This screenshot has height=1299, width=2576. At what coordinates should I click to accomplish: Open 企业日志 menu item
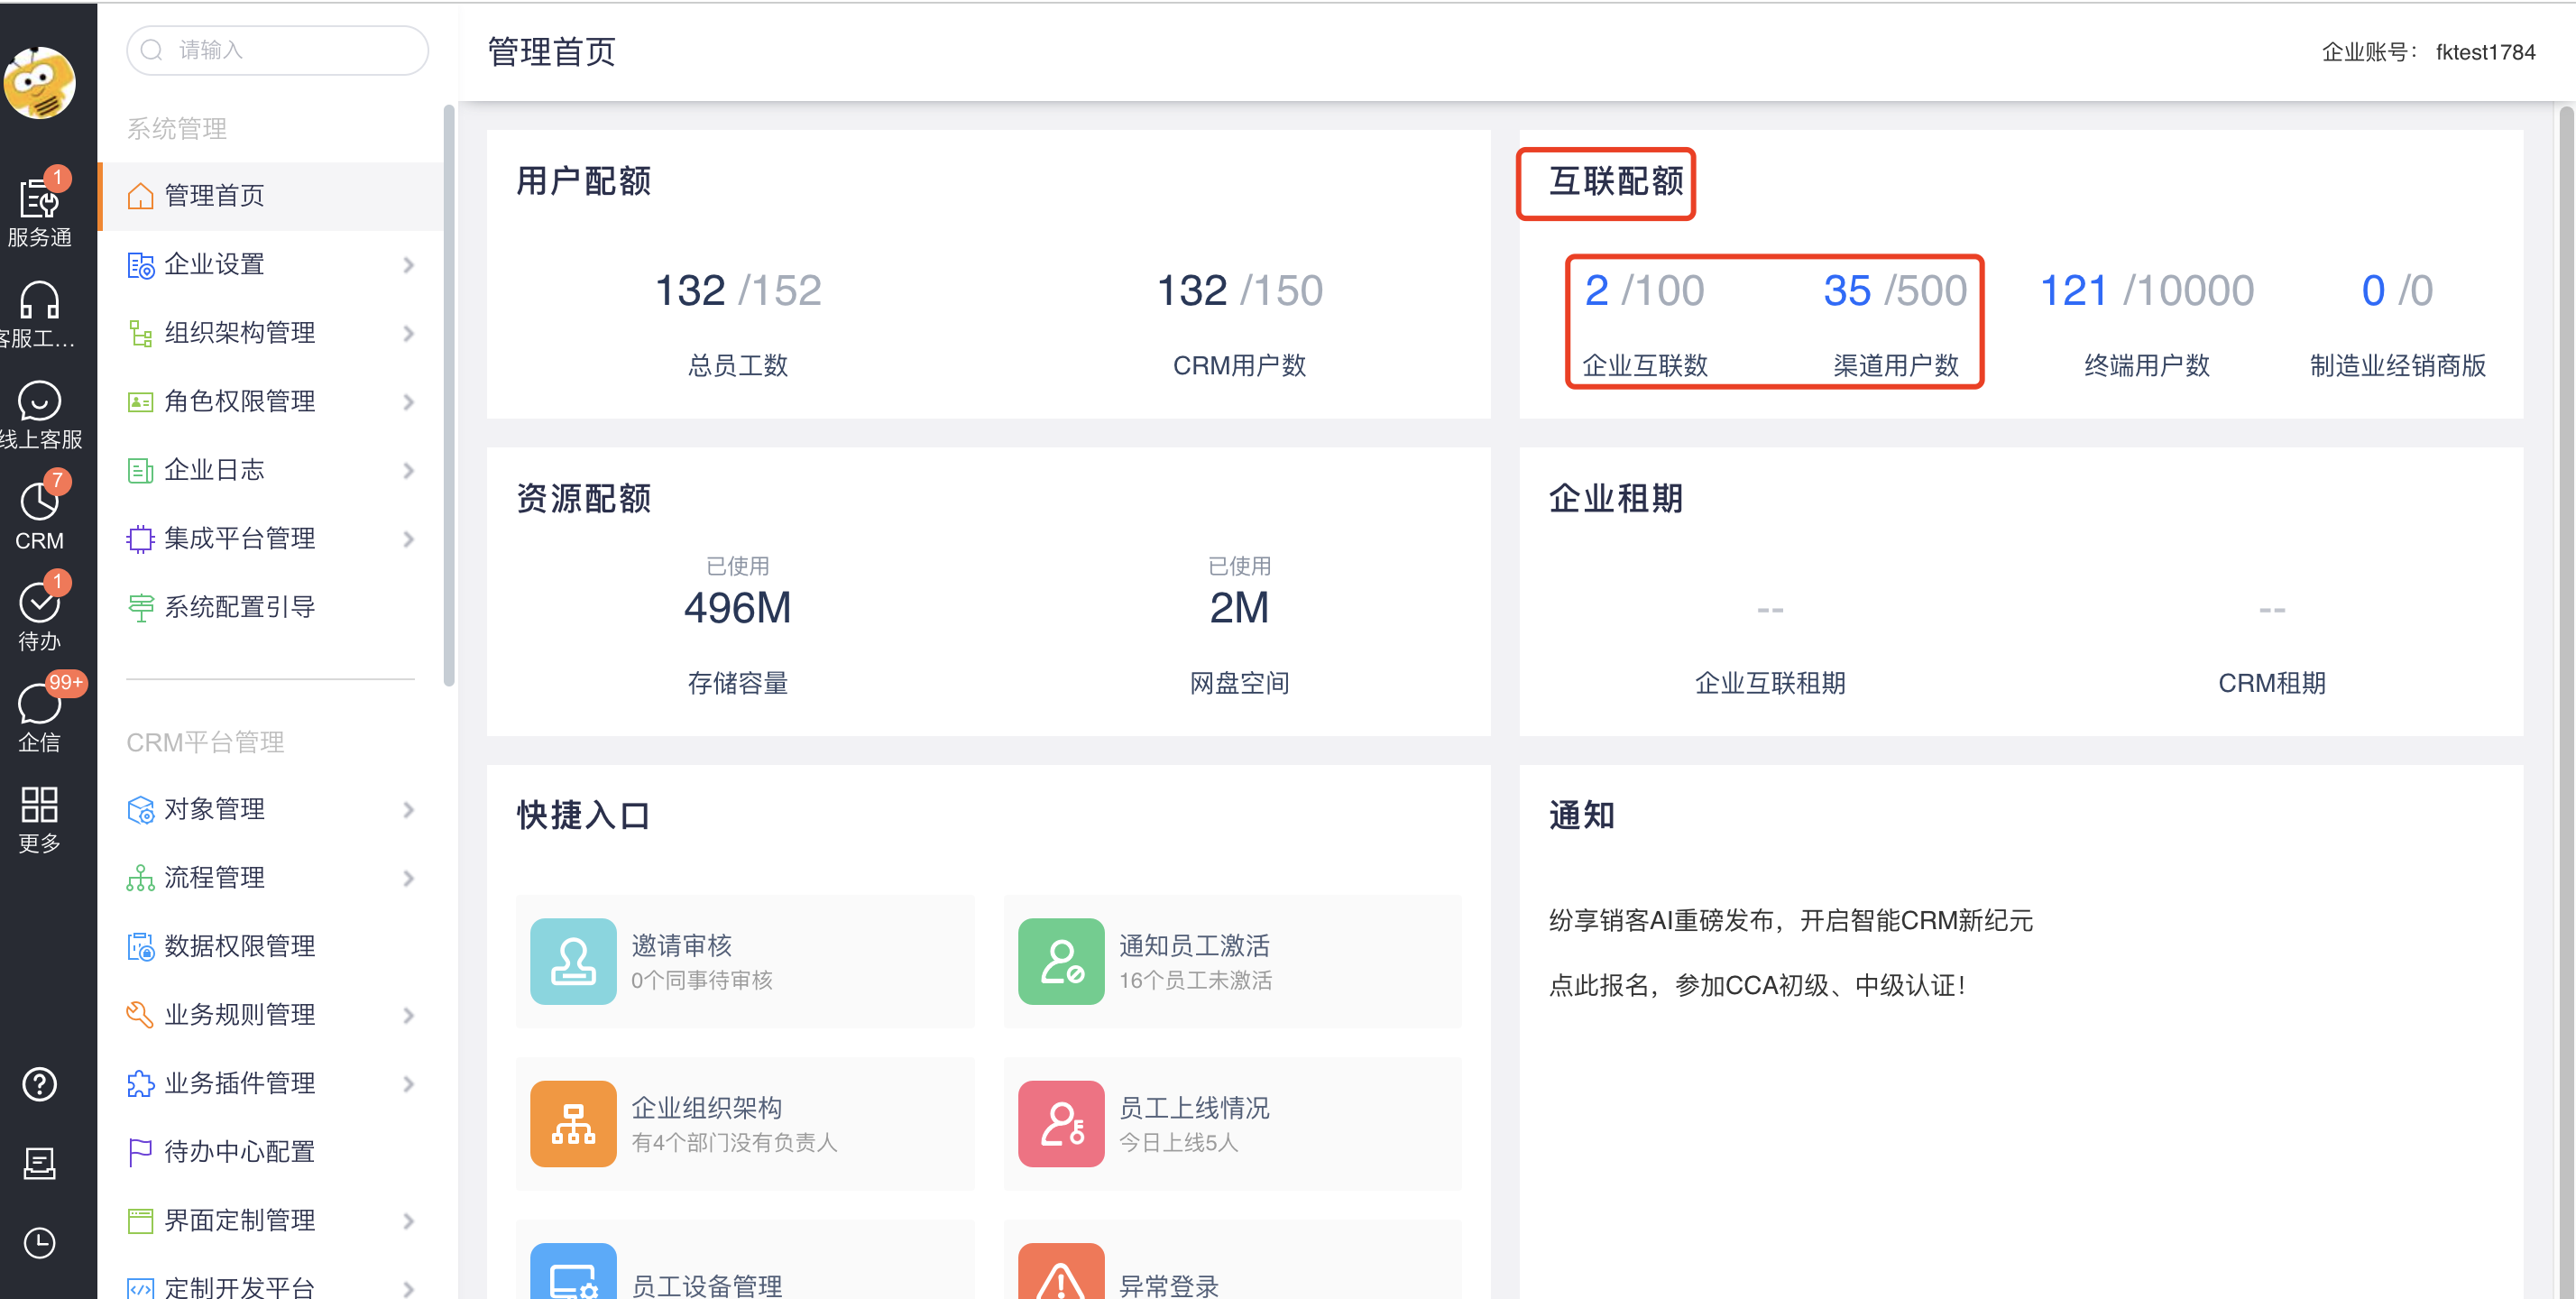[x=270, y=470]
